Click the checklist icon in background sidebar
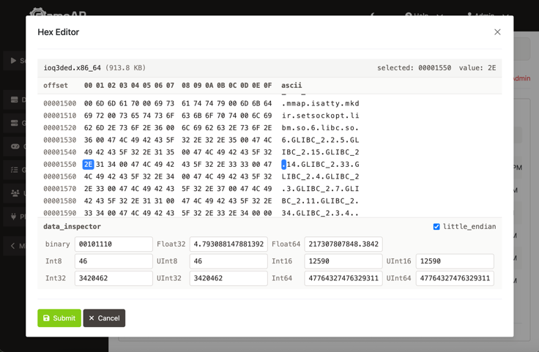The height and width of the screenshot is (352, 539). (x=15, y=170)
